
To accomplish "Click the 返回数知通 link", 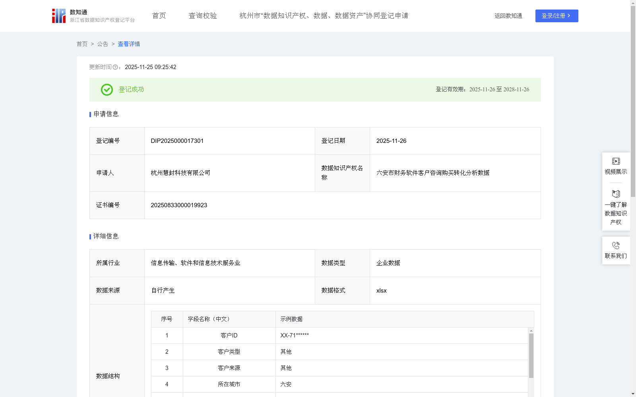I will 508,16.
